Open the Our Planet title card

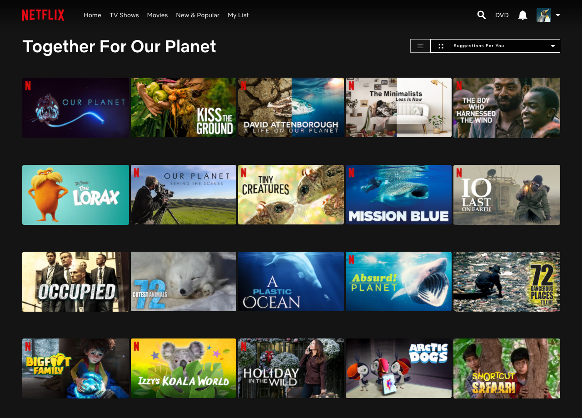pyautogui.click(x=75, y=108)
